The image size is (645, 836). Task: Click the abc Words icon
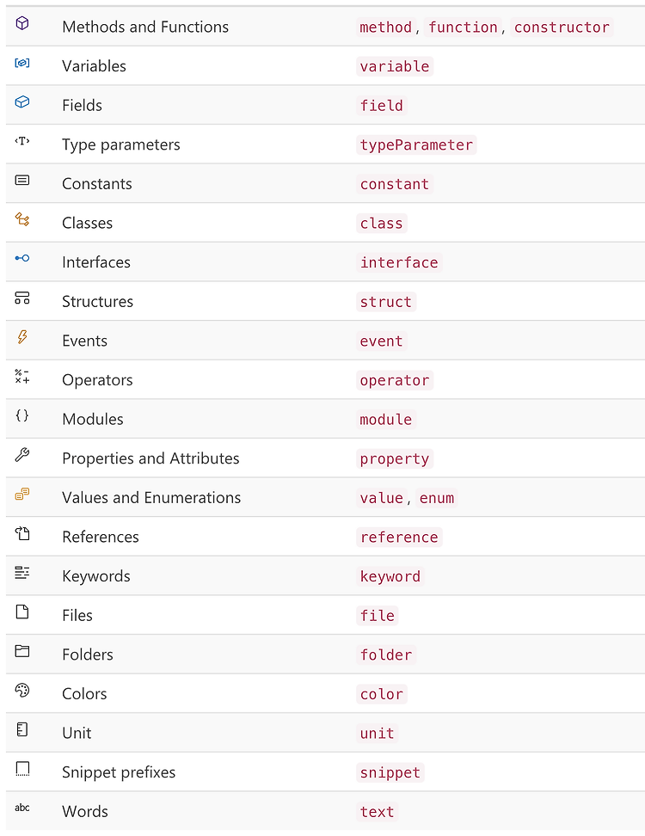click(21, 808)
